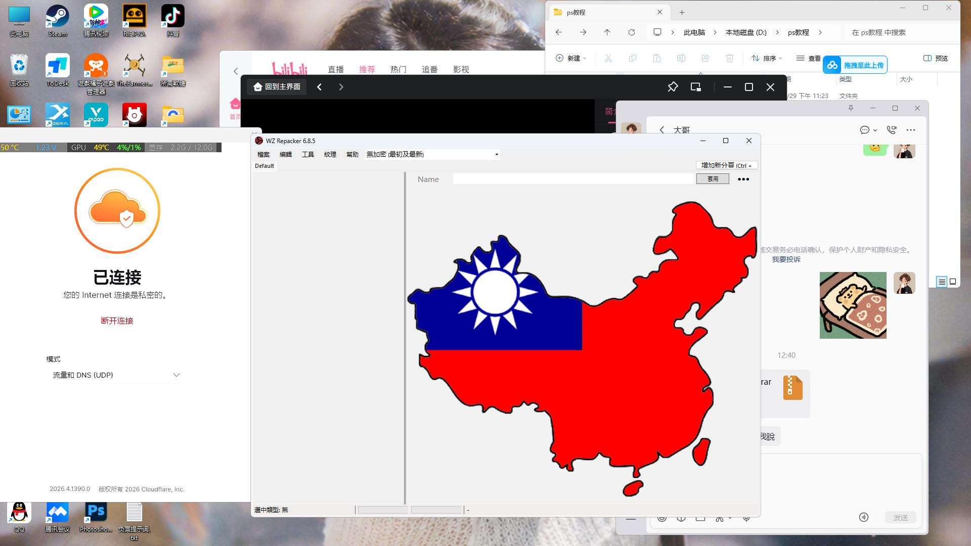Click the voice input icon beside 发送
This screenshot has width=971, height=546.
[864, 517]
